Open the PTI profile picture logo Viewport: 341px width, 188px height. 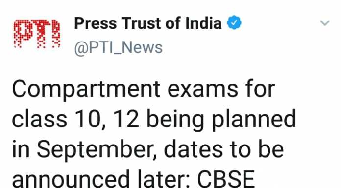tap(37, 34)
